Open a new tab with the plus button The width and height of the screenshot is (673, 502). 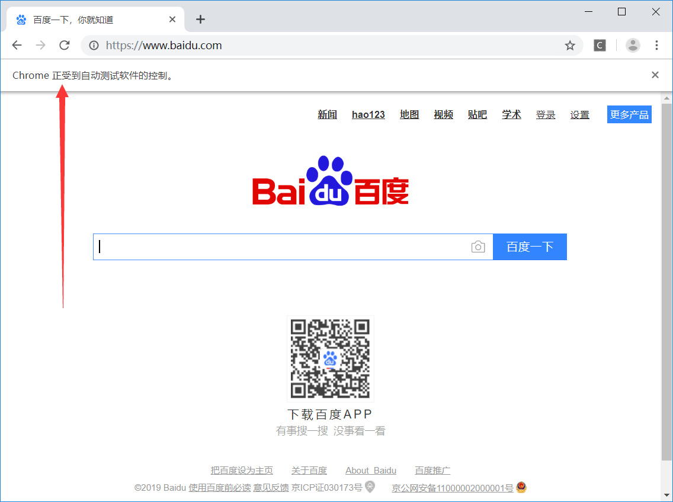coord(200,20)
